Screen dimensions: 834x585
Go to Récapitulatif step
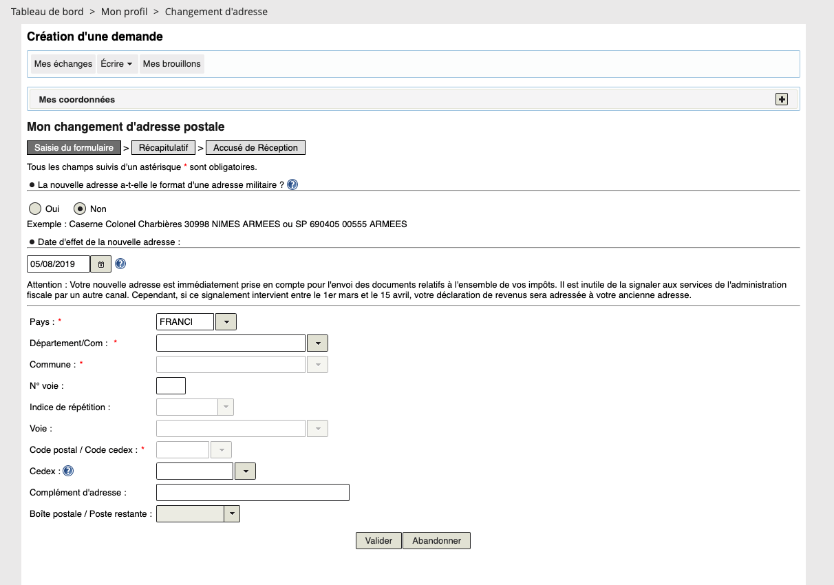point(164,148)
